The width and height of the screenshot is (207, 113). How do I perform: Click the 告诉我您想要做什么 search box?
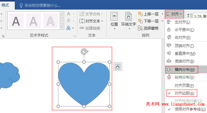pos(42,6)
